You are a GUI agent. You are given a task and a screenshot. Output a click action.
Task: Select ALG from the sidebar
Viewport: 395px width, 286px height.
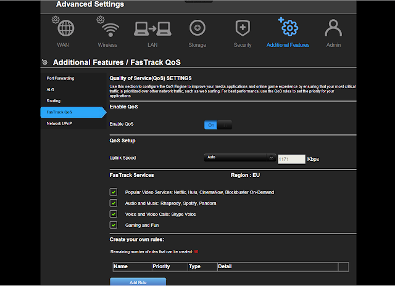[51, 89]
